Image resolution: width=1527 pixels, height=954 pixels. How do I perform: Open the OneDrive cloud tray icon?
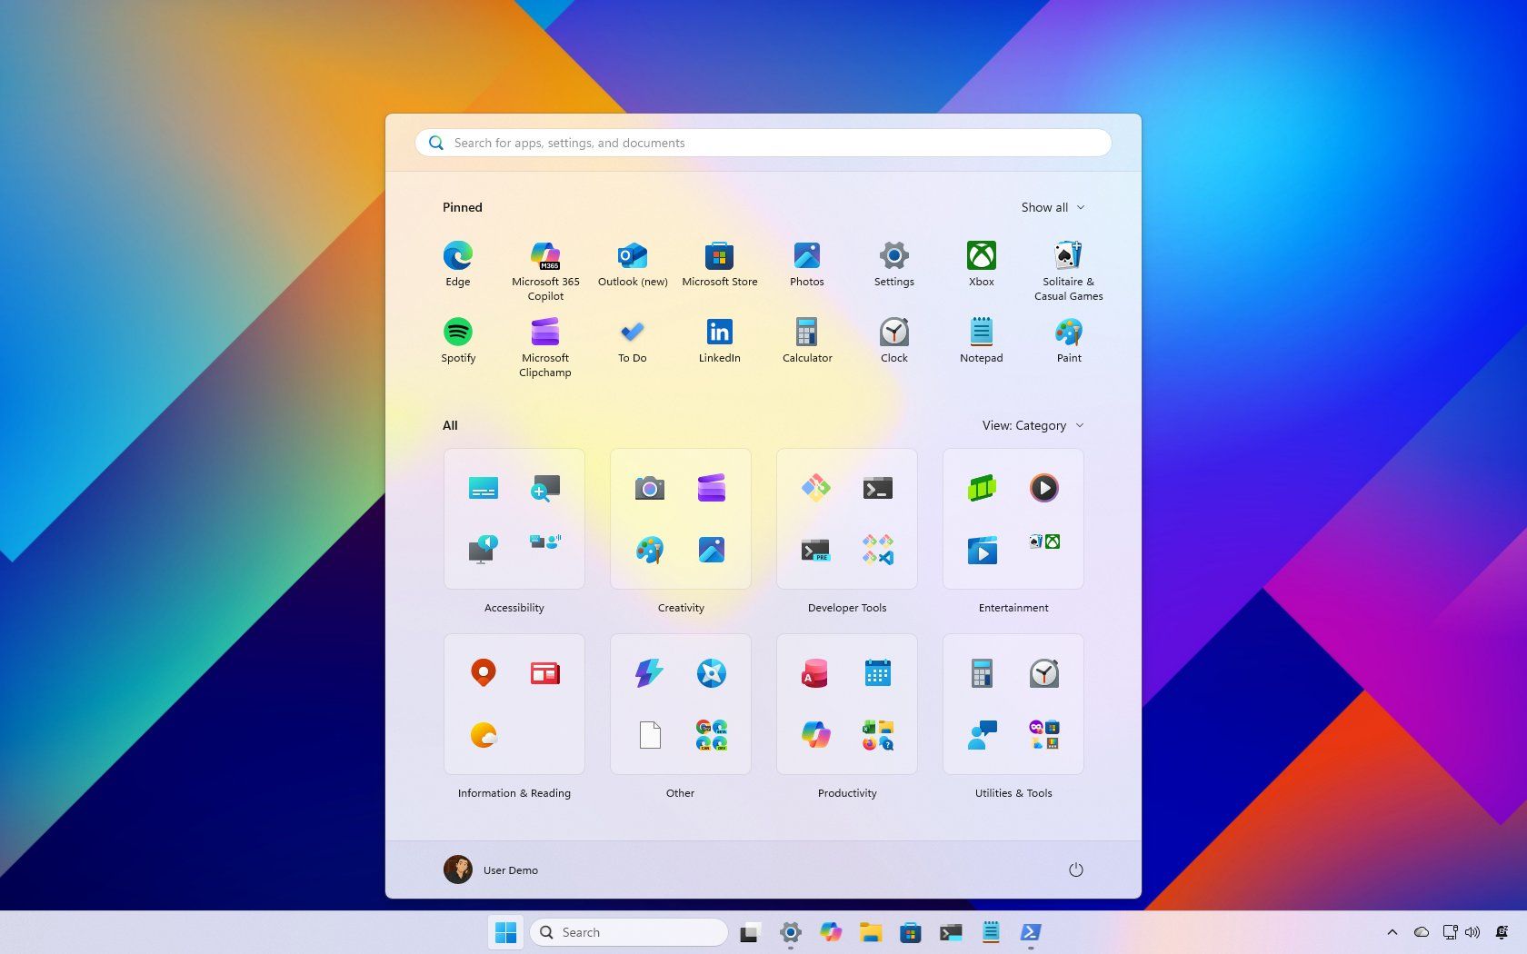1422,932
